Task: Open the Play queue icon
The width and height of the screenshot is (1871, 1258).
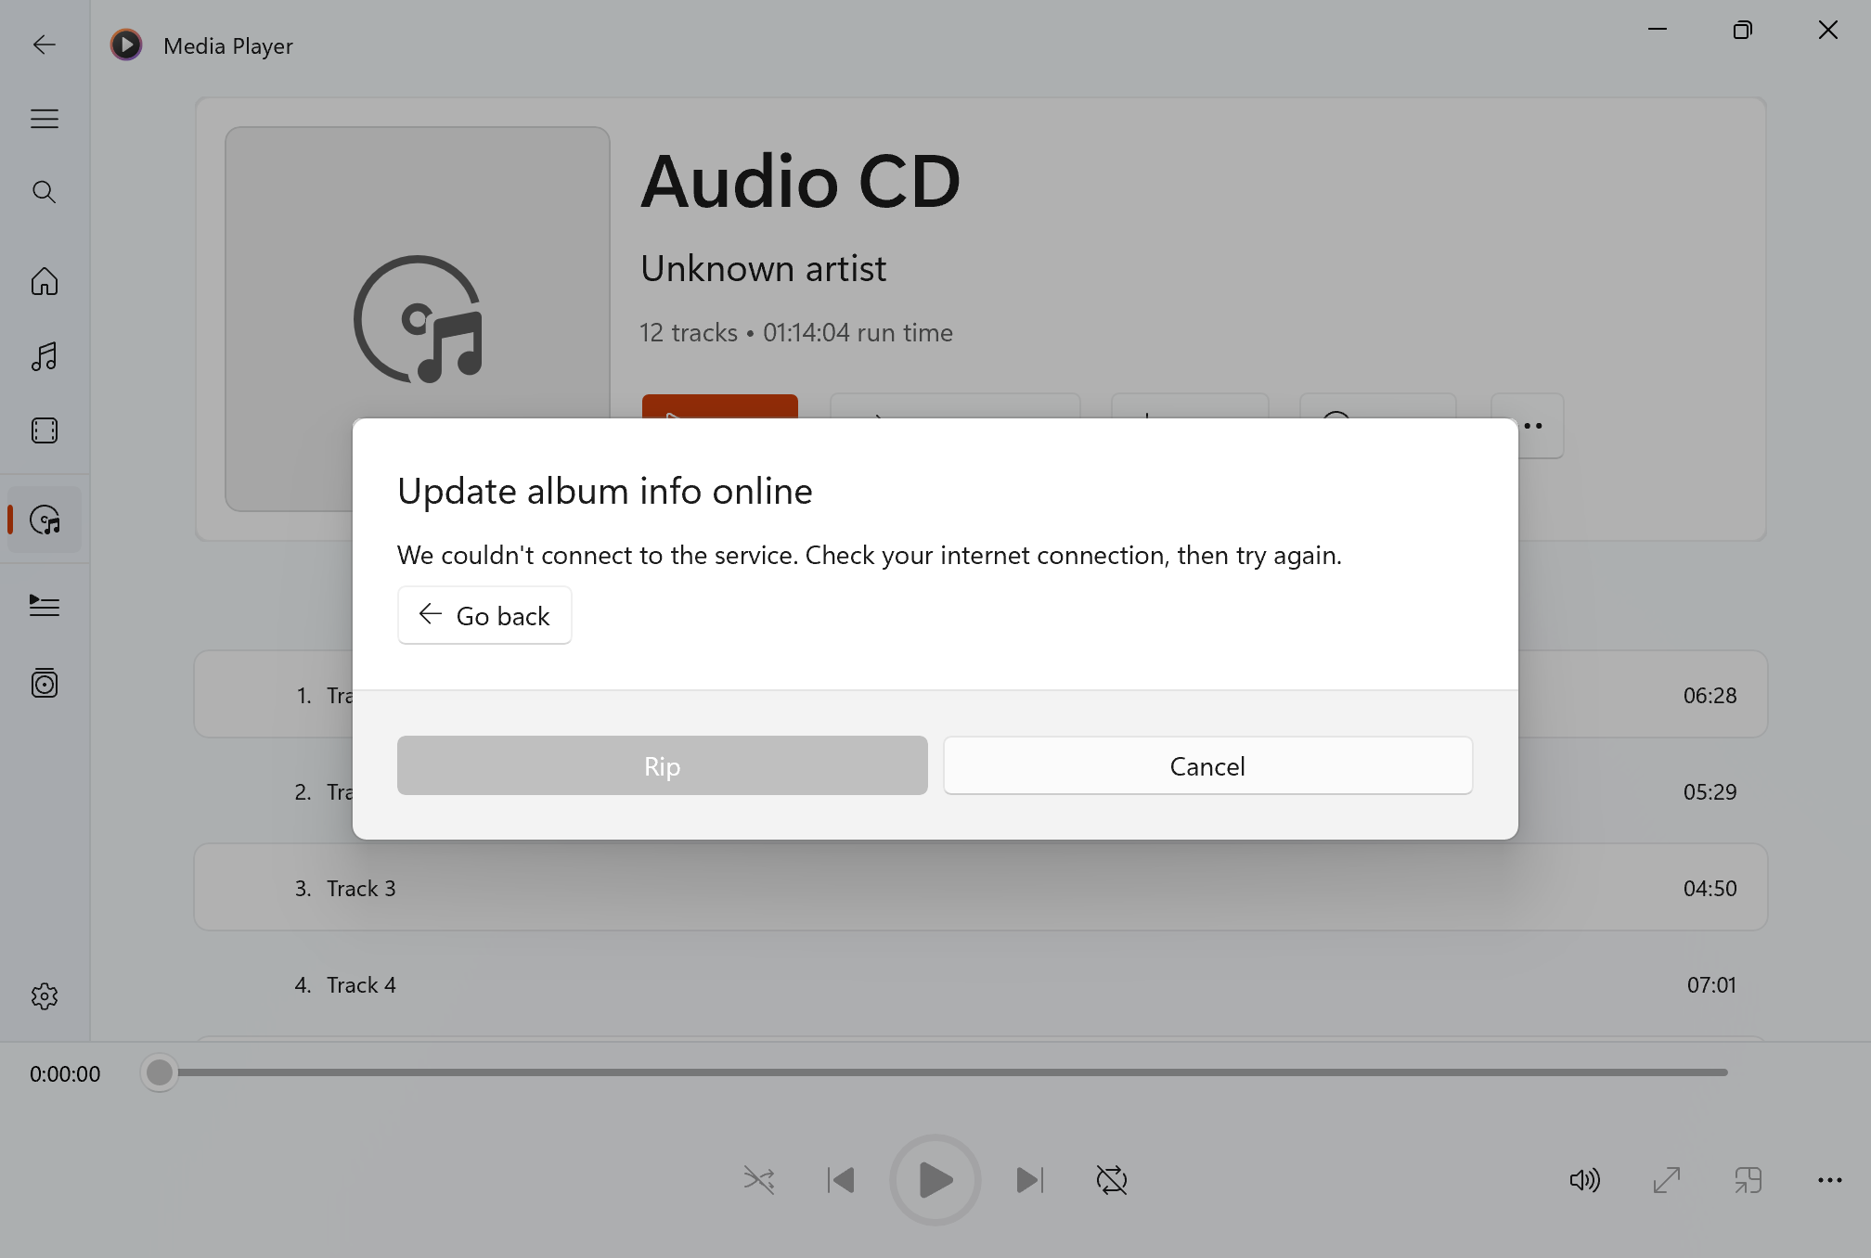Action: (45, 606)
